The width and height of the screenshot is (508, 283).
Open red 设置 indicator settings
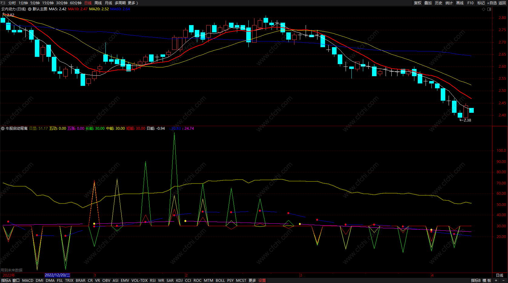[262, 281]
